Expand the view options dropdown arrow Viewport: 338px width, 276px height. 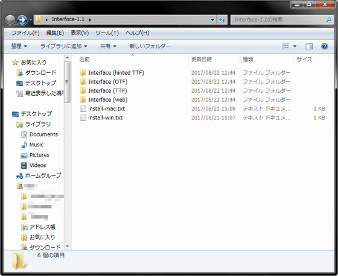295,46
